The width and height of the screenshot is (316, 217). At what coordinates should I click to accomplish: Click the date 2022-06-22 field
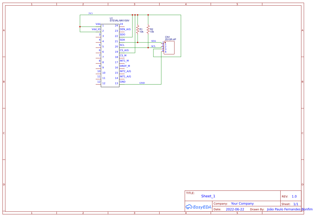pos(234,209)
